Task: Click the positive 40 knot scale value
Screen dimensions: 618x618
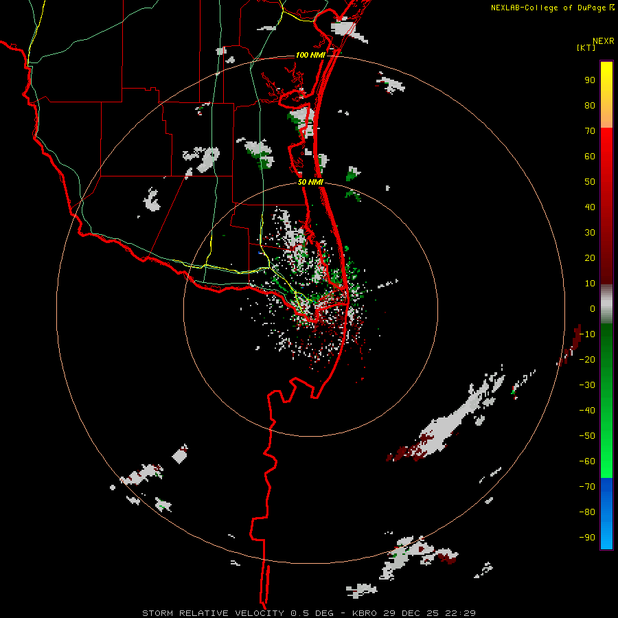Action: click(590, 207)
